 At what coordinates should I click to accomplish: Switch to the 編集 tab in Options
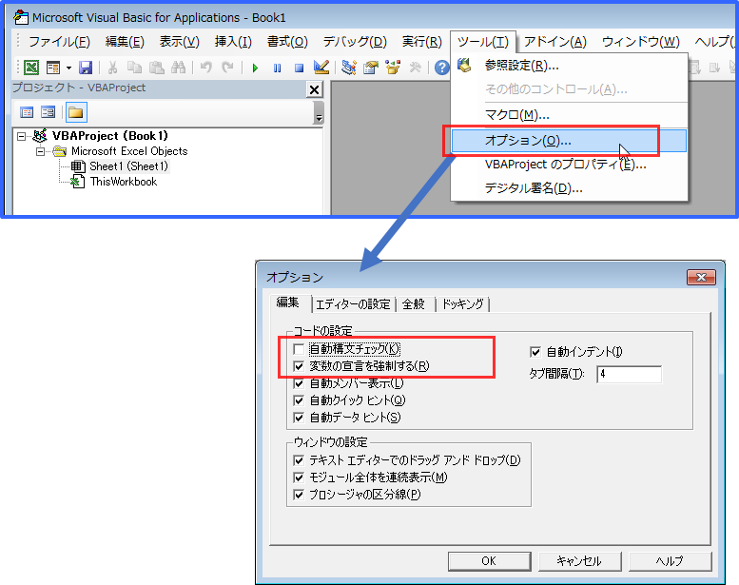[x=288, y=302]
